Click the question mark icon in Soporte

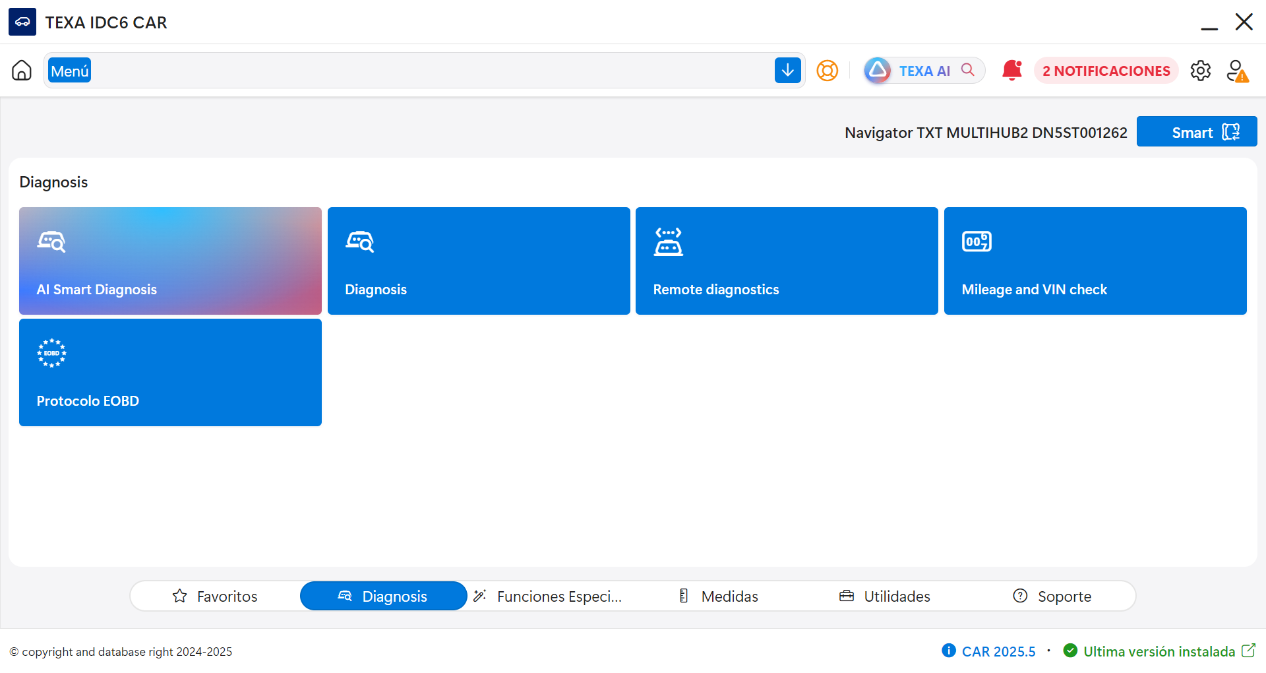click(1020, 596)
